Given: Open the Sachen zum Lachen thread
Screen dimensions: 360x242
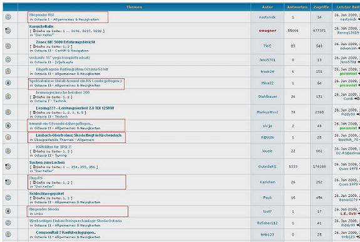Looking at the screenshot, I should 47,162.
